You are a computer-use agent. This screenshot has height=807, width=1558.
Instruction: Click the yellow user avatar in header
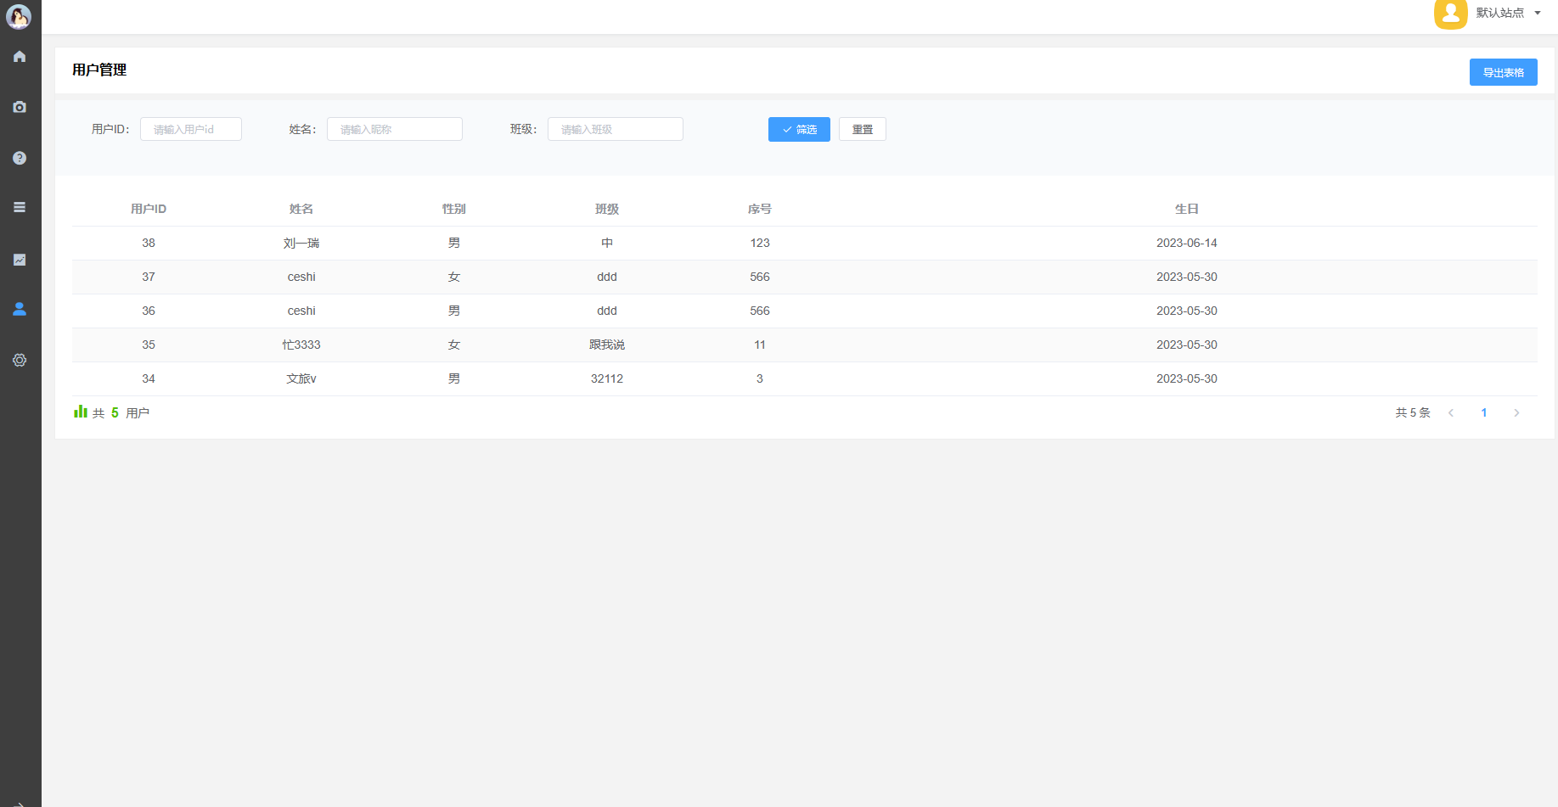1450,14
